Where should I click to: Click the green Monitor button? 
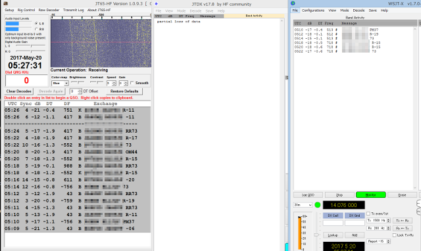pos(371,194)
